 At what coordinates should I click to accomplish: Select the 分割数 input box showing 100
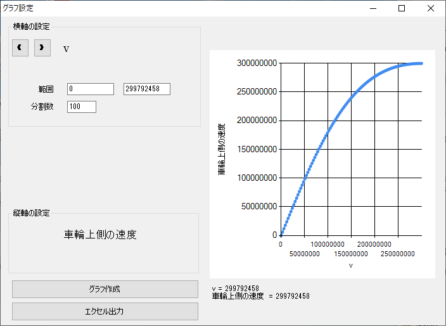click(x=81, y=107)
